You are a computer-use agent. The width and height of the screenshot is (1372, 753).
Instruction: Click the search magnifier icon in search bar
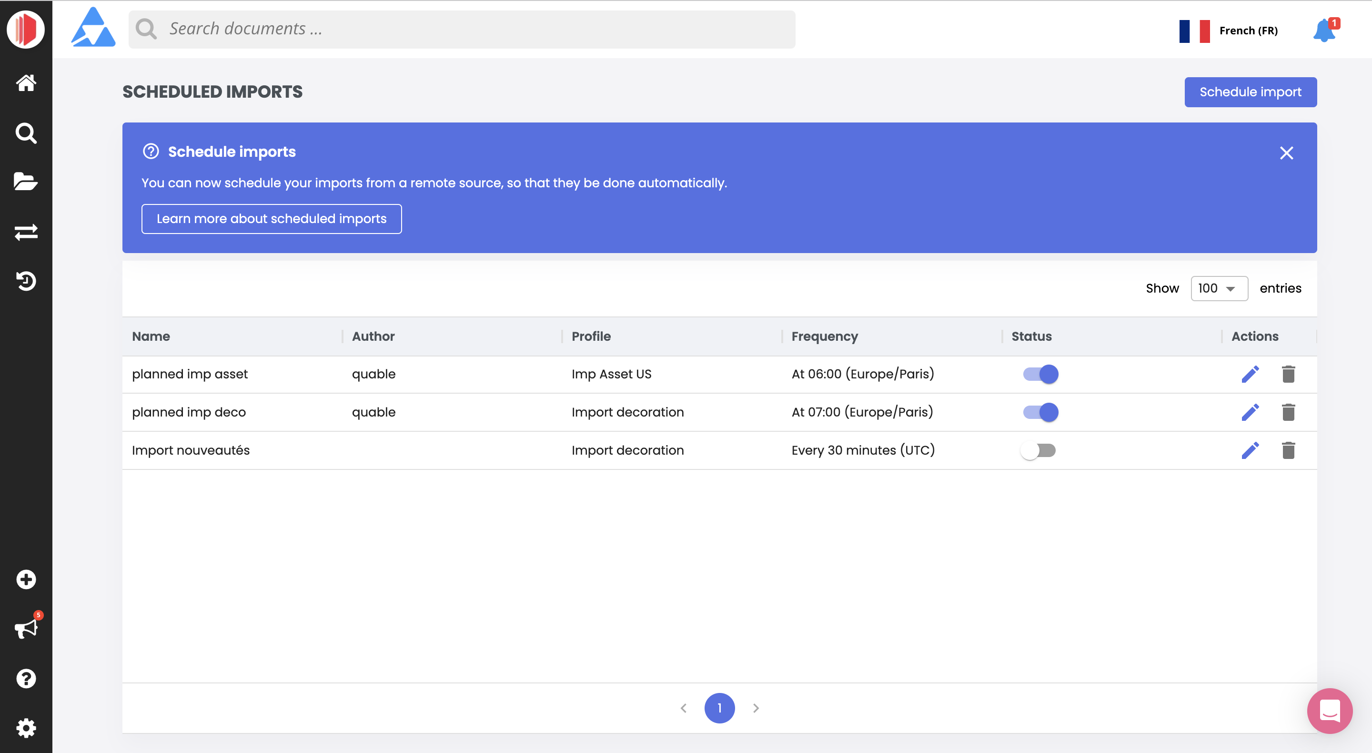146,29
